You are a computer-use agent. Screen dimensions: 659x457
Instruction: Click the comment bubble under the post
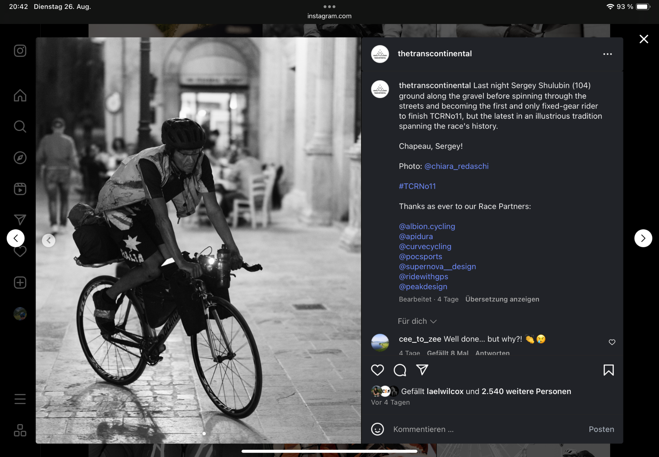pos(400,370)
